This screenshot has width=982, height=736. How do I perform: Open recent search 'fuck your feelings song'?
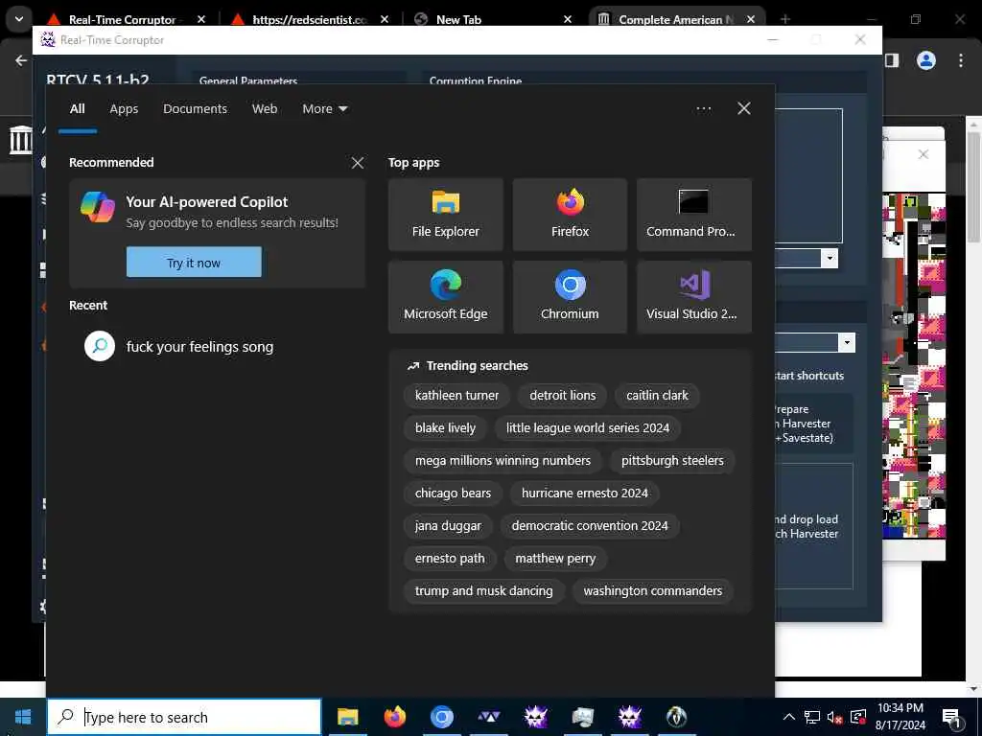199,347
